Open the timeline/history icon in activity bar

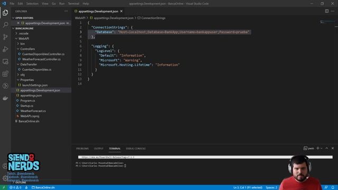(x=5, y=86)
